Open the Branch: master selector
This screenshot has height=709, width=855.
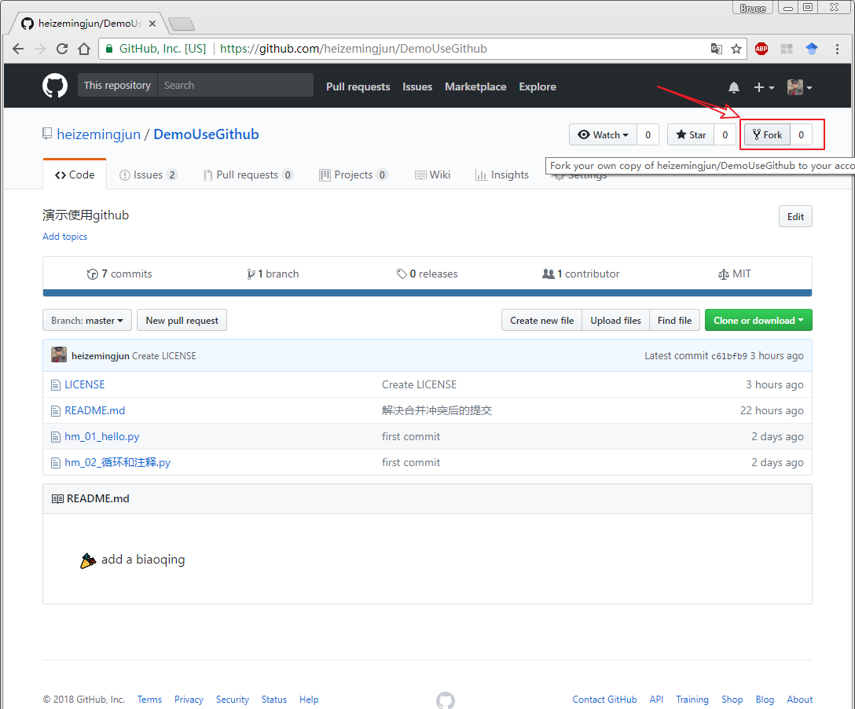click(87, 320)
